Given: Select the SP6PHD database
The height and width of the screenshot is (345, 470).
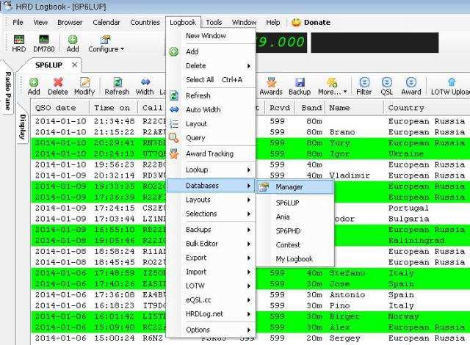Looking at the screenshot, I should (x=295, y=231).
